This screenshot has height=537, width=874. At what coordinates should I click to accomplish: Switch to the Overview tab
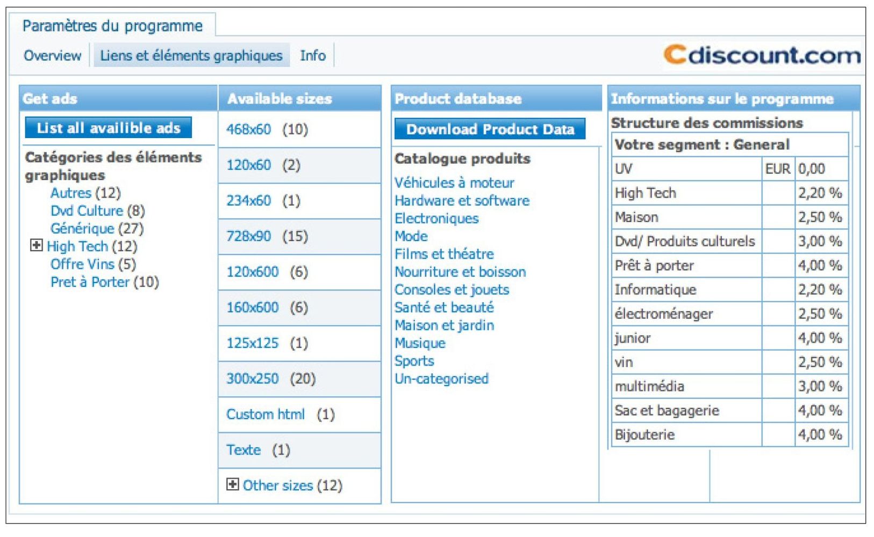pos(52,56)
